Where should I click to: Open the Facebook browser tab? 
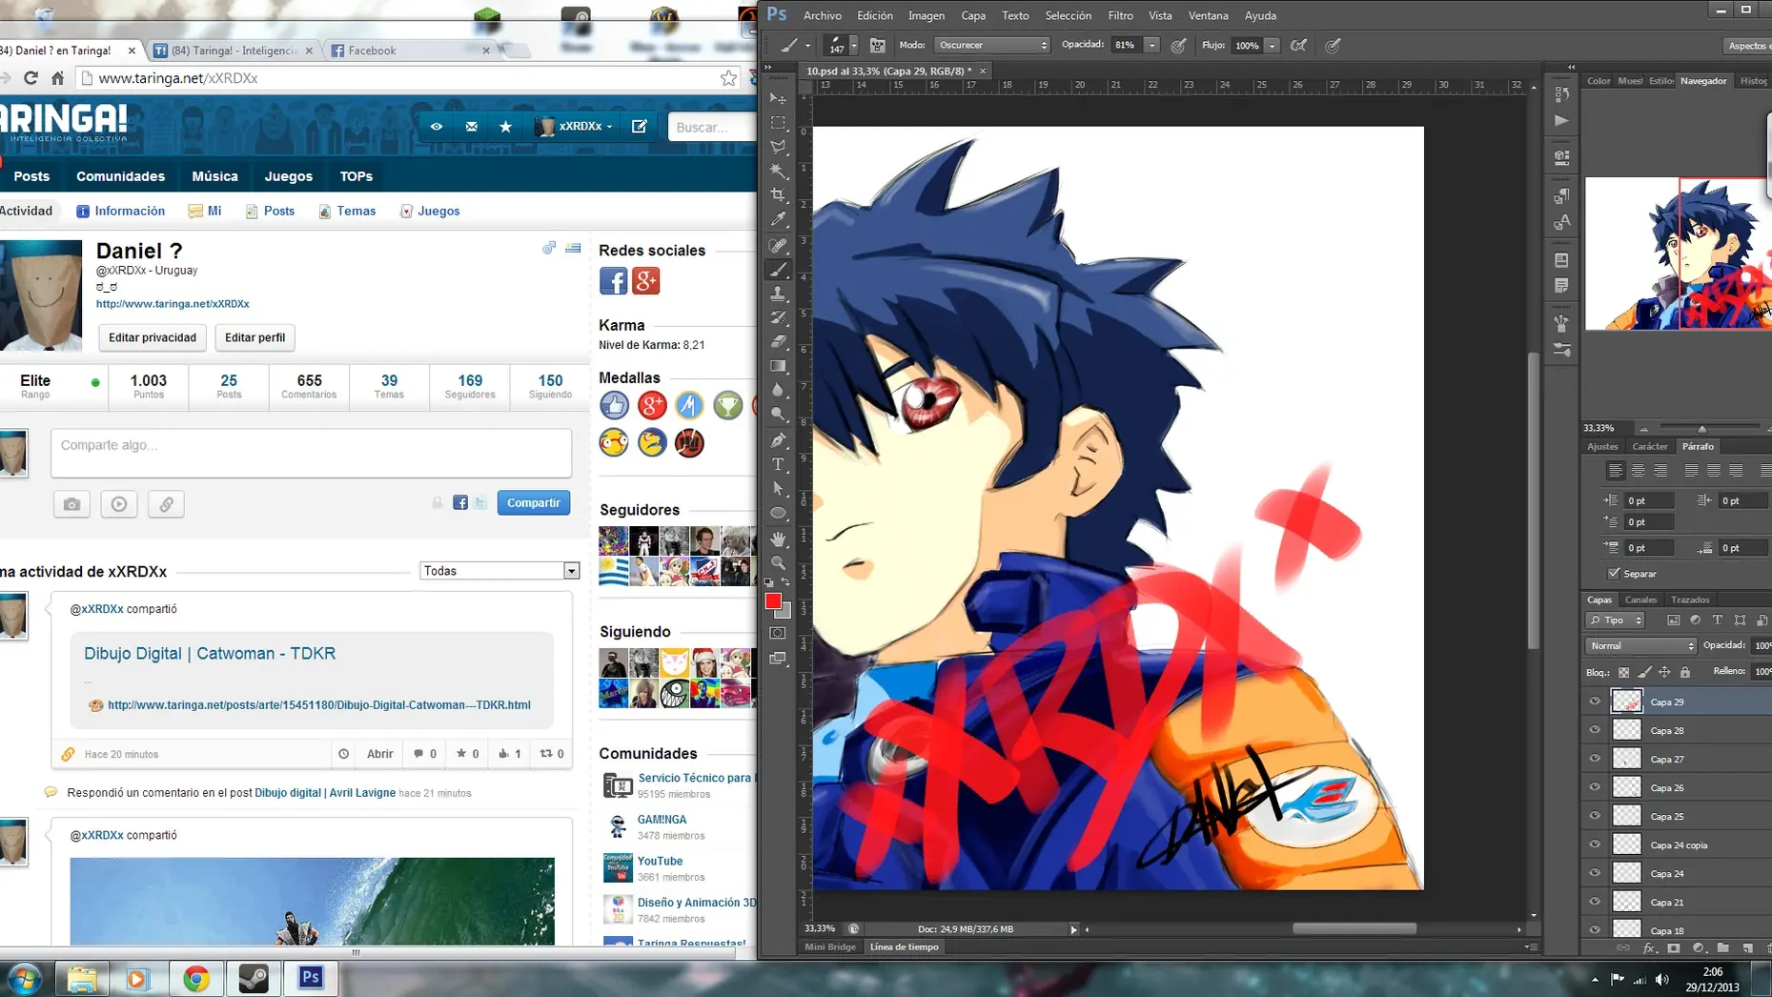point(411,51)
